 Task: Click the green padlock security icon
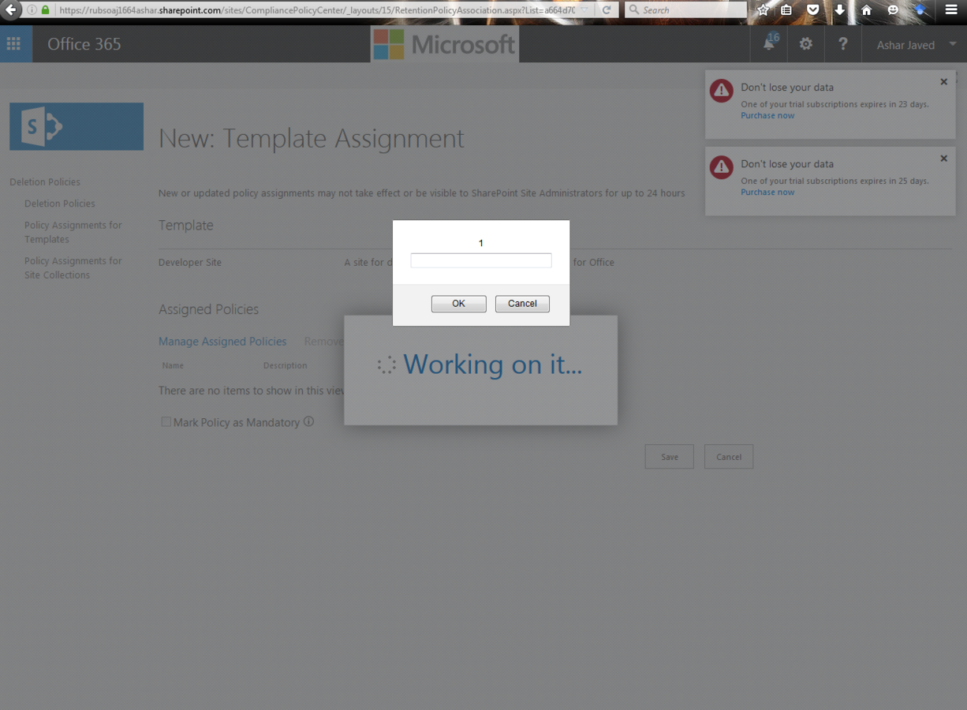(46, 10)
